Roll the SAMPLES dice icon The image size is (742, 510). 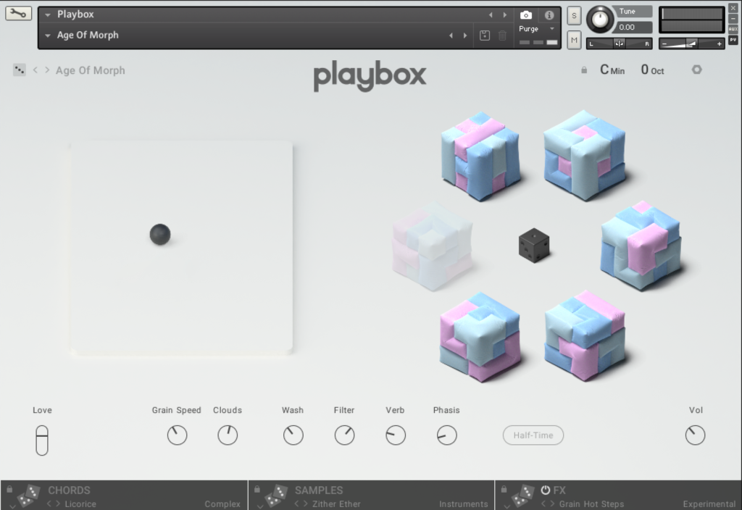point(276,497)
